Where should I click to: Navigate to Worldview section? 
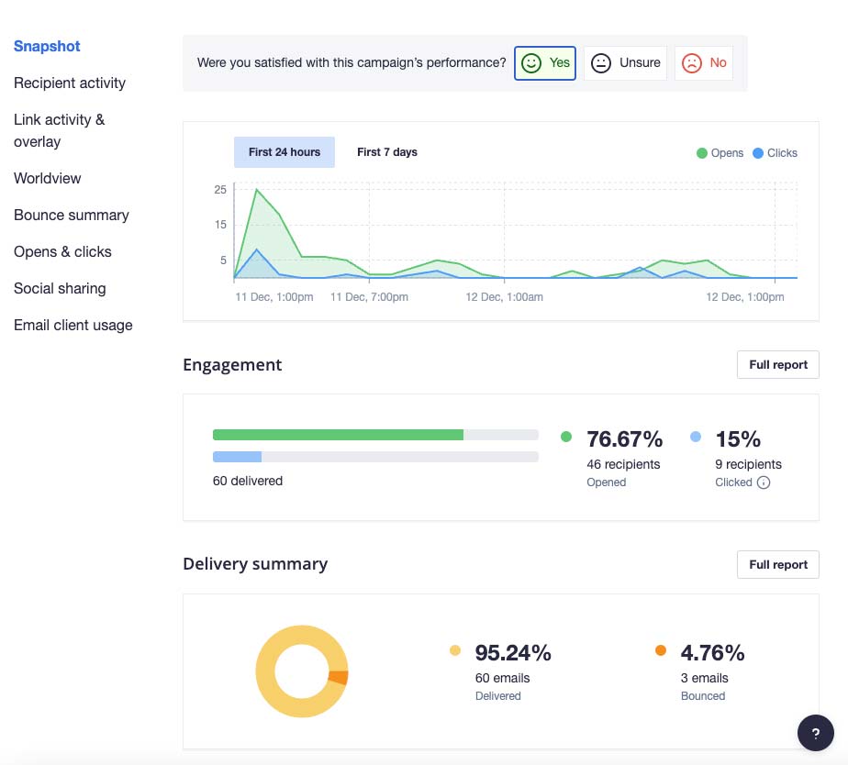(48, 178)
